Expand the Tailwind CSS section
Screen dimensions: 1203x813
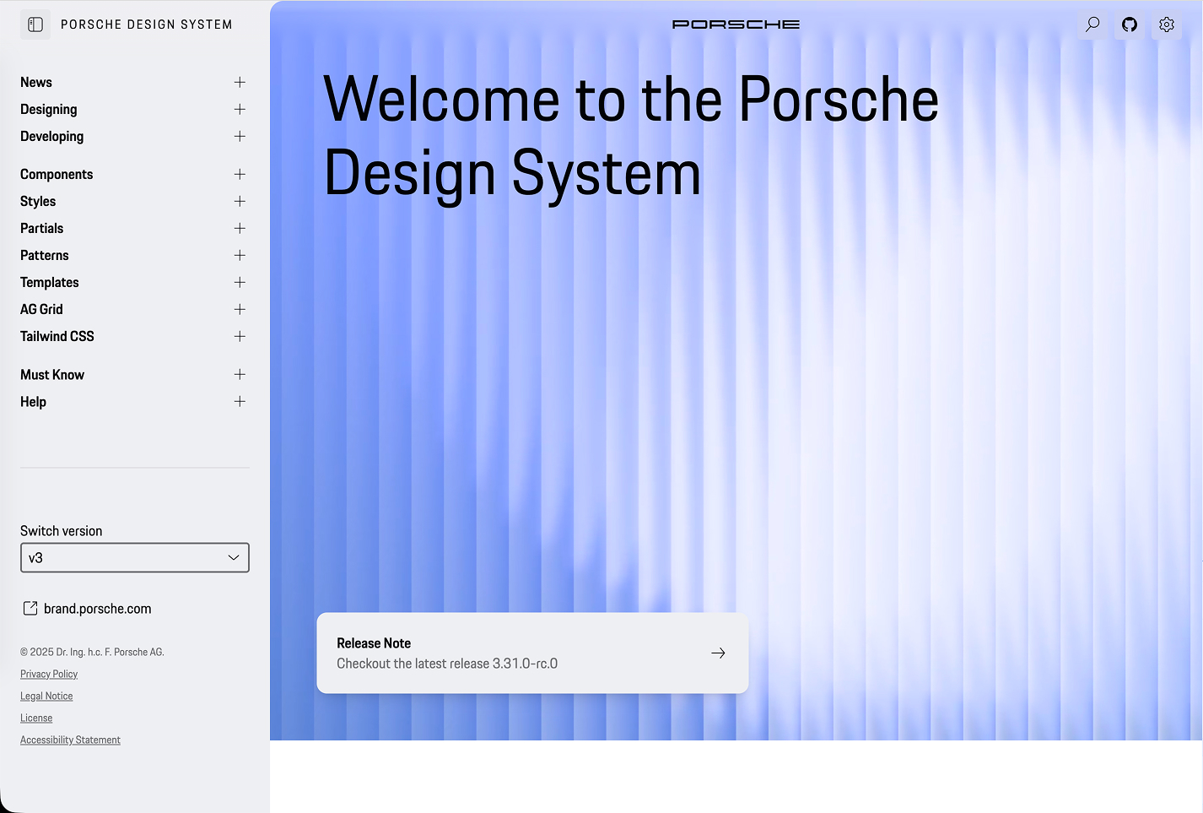[x=240, y=336]
